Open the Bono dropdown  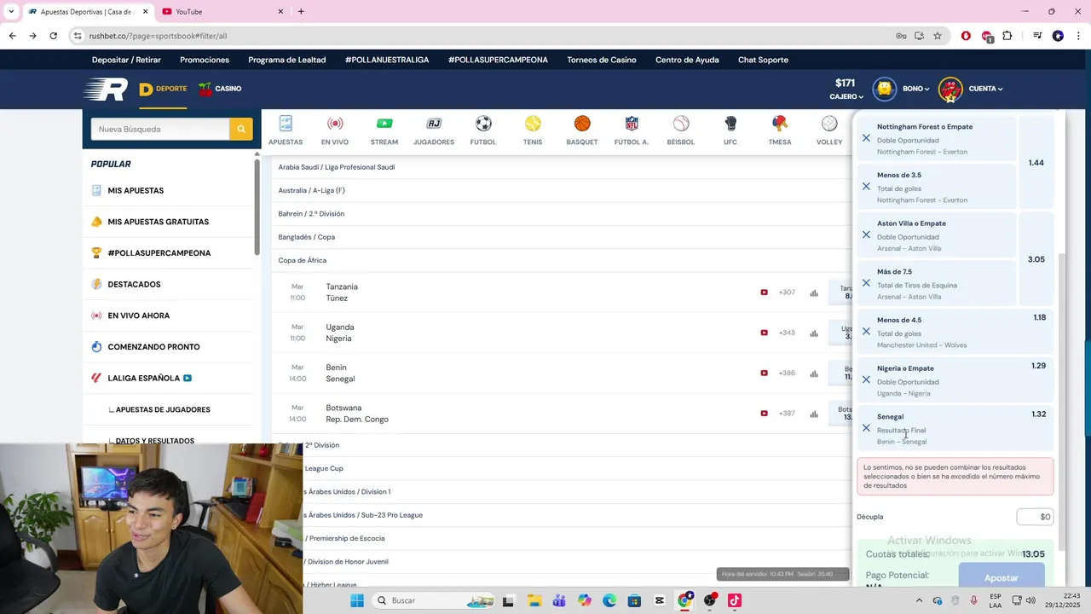tap(916, 89)
